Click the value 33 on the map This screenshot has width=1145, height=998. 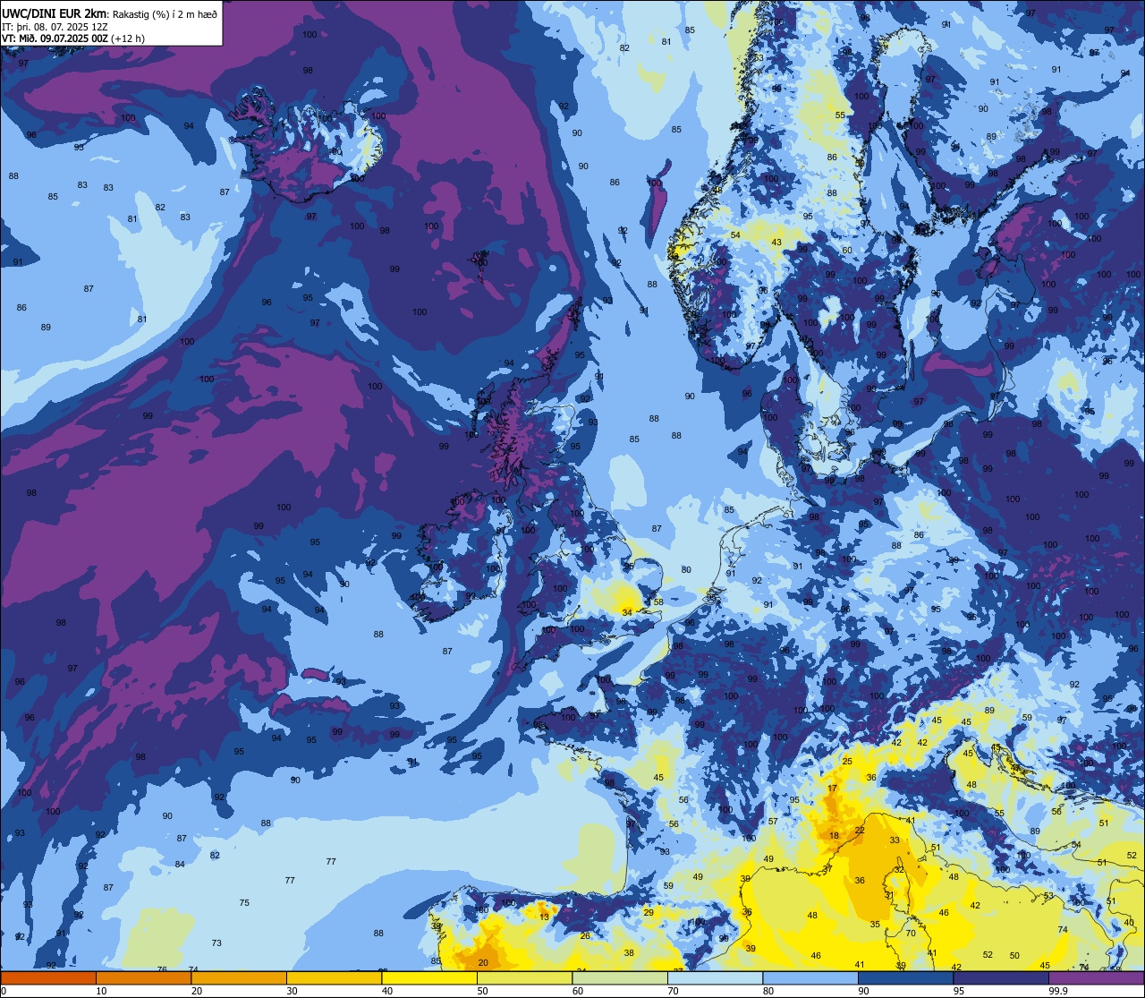[x=895, y=840]
